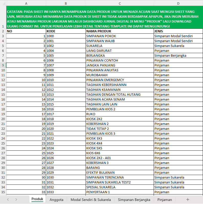Image resolution: width=203 pixels, height=204 pixels.
Task: Select row 9 header
Action: [3, 65]
